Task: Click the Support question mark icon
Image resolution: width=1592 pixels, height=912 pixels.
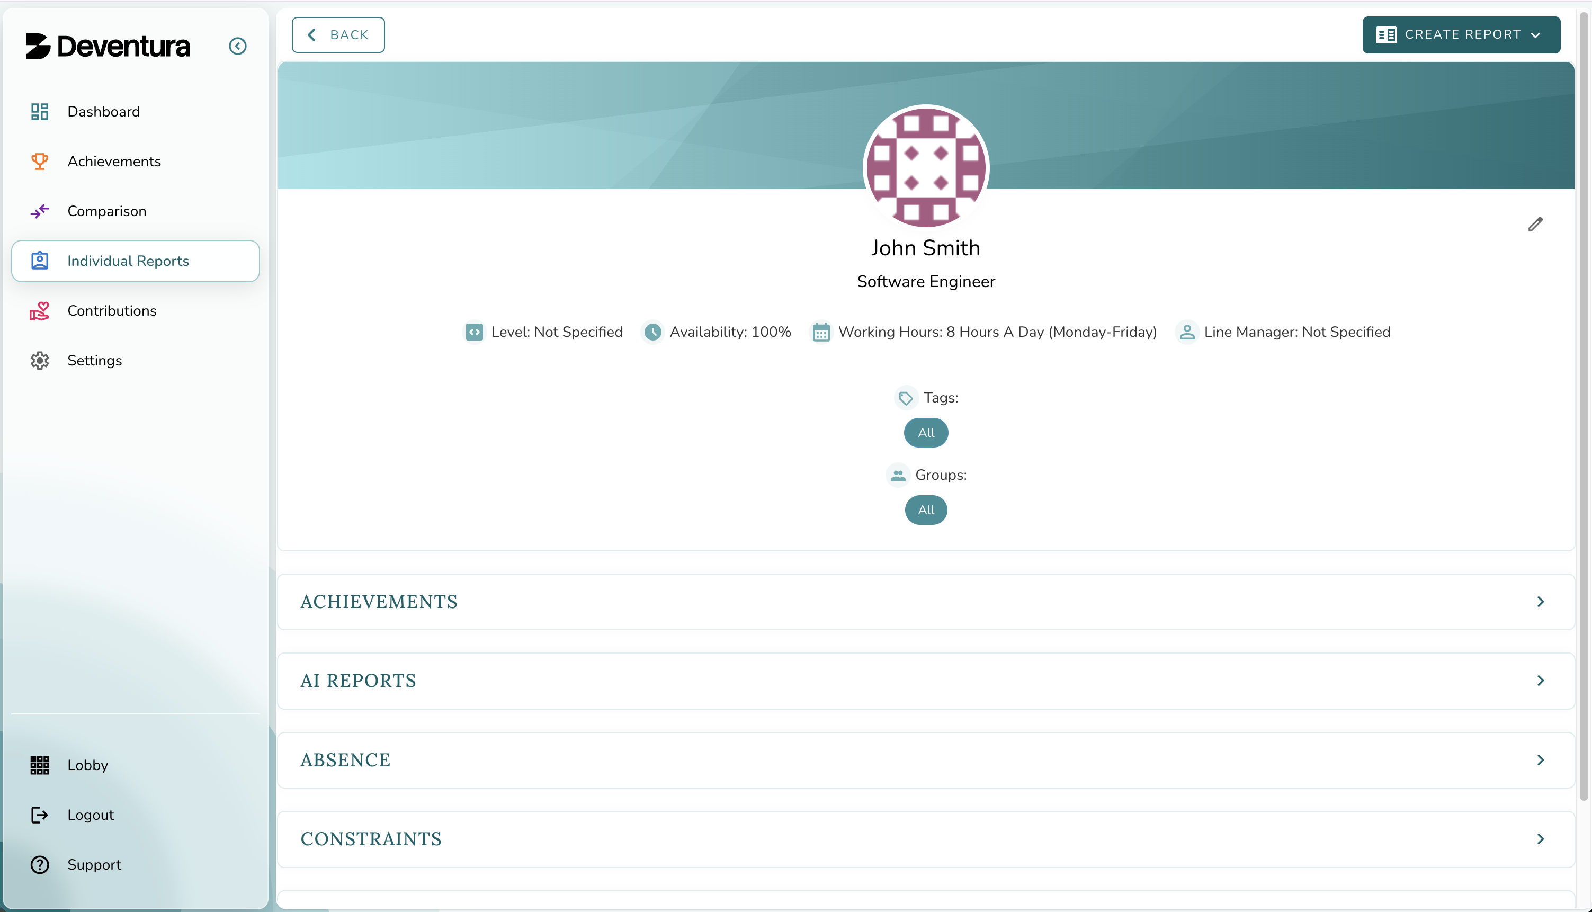Action: click(39, 864)
